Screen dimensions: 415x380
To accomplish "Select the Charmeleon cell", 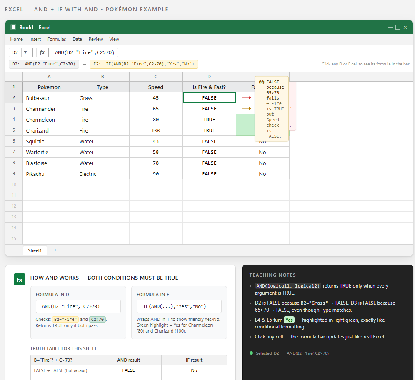I will click(x=49, y=120).
